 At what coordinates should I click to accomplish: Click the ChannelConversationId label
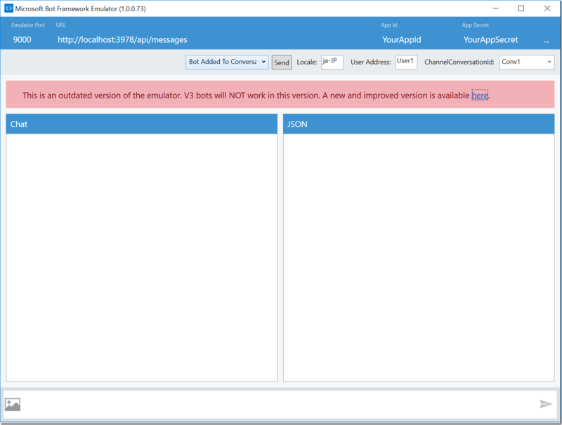click(459, 63)
